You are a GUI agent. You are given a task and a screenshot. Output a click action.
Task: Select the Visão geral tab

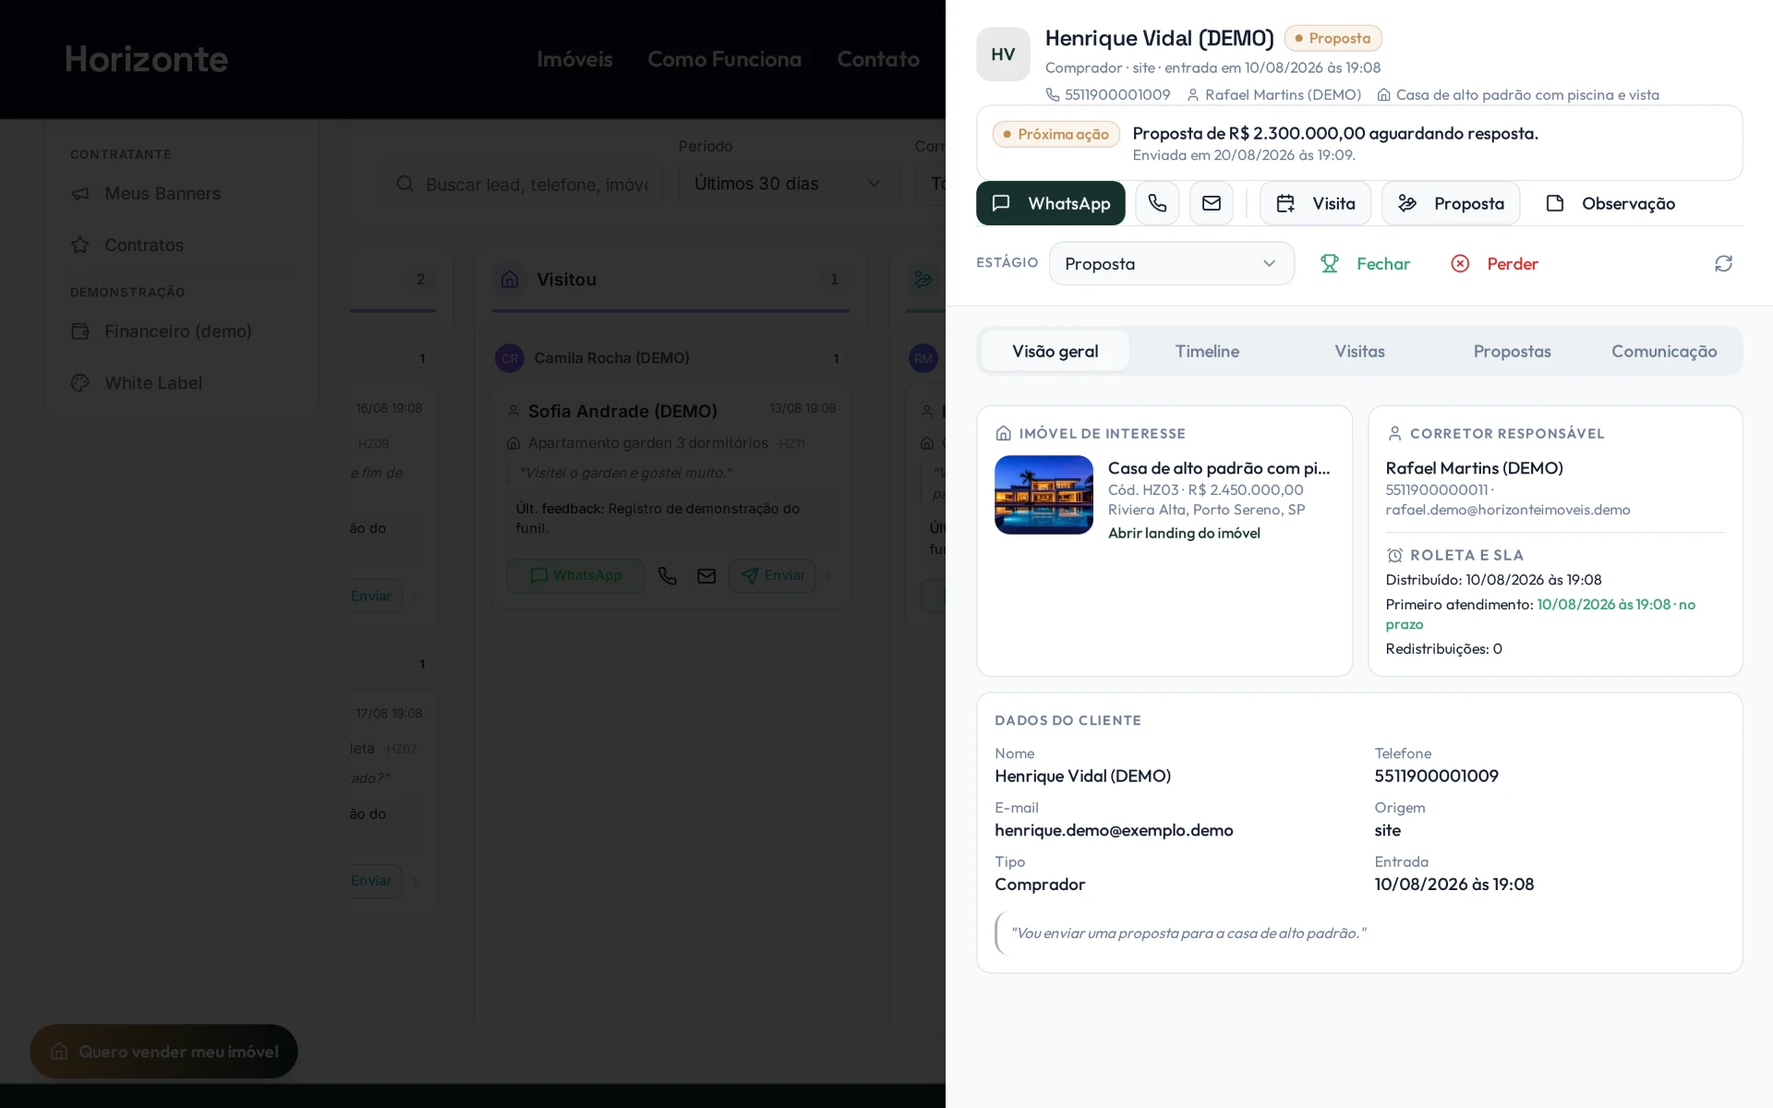(1055, 351)
